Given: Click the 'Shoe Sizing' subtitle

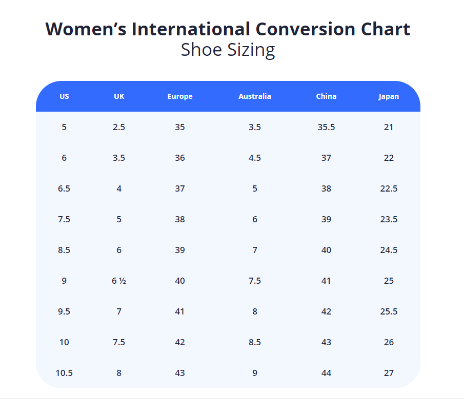Looking at the screenshot, I should (x=228, y=50).
